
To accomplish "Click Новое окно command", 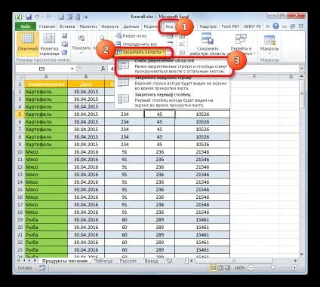I will 131,36.
